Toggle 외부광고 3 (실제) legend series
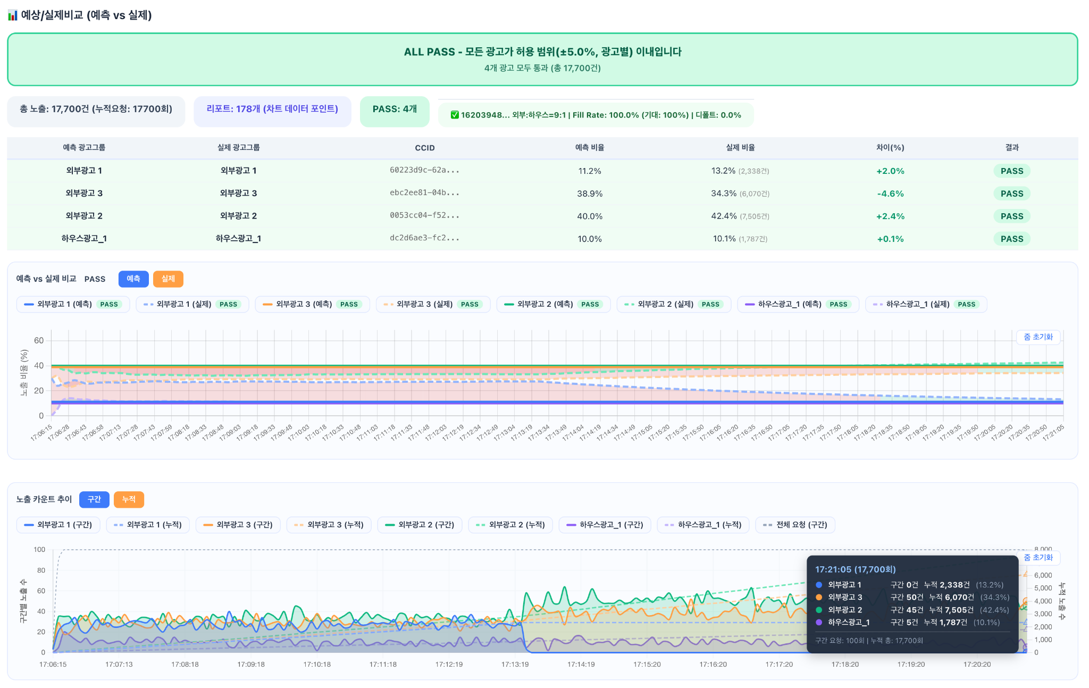The height and width of the screenshot is (688, 1089). 433,304
